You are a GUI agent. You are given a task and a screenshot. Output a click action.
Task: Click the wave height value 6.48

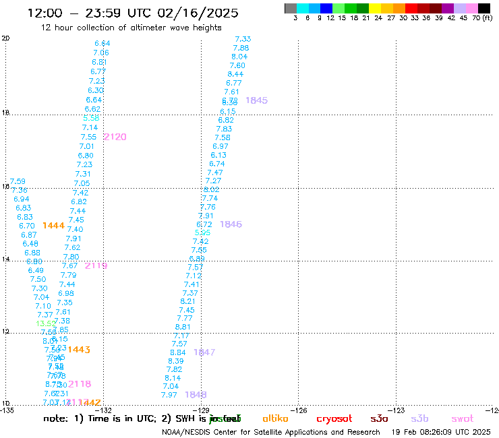pyautogui.click(x=30, y=244)
